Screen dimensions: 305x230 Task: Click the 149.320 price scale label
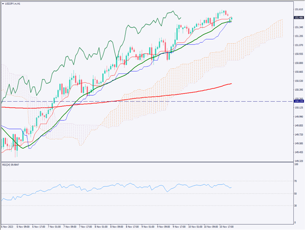[298, 160]
